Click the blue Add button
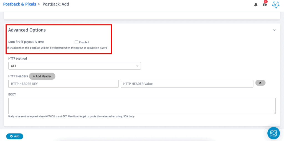 click(15, 136)
